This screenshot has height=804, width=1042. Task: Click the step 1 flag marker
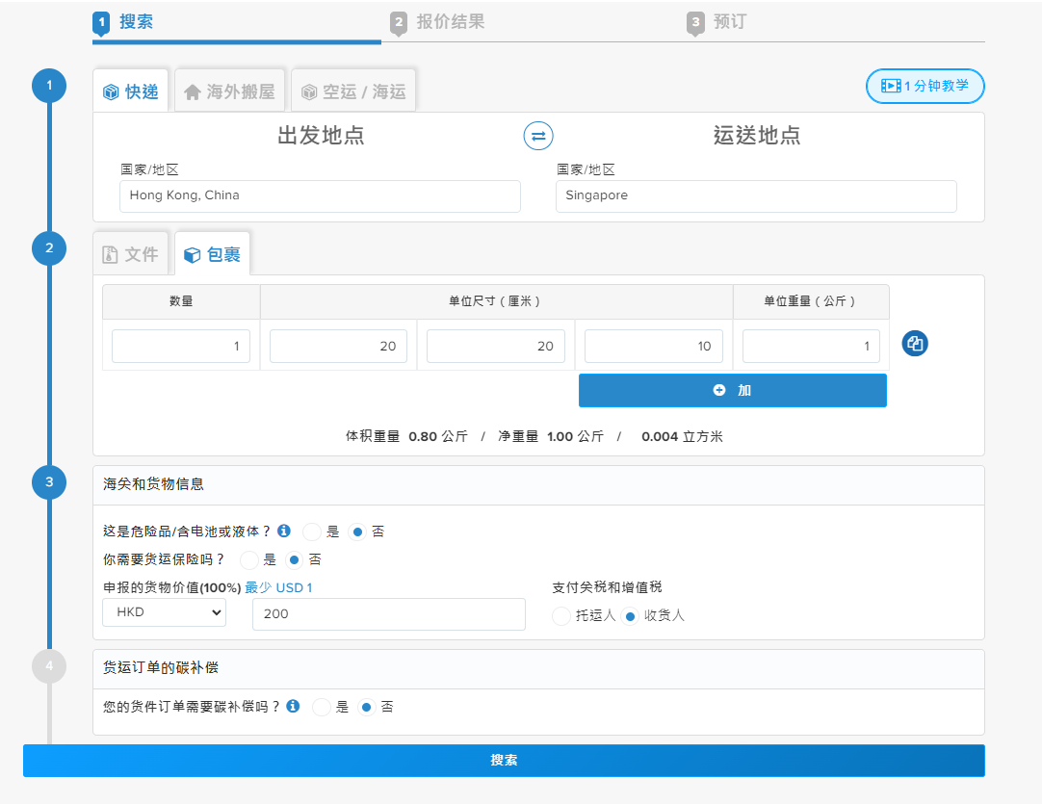point(101,23)
